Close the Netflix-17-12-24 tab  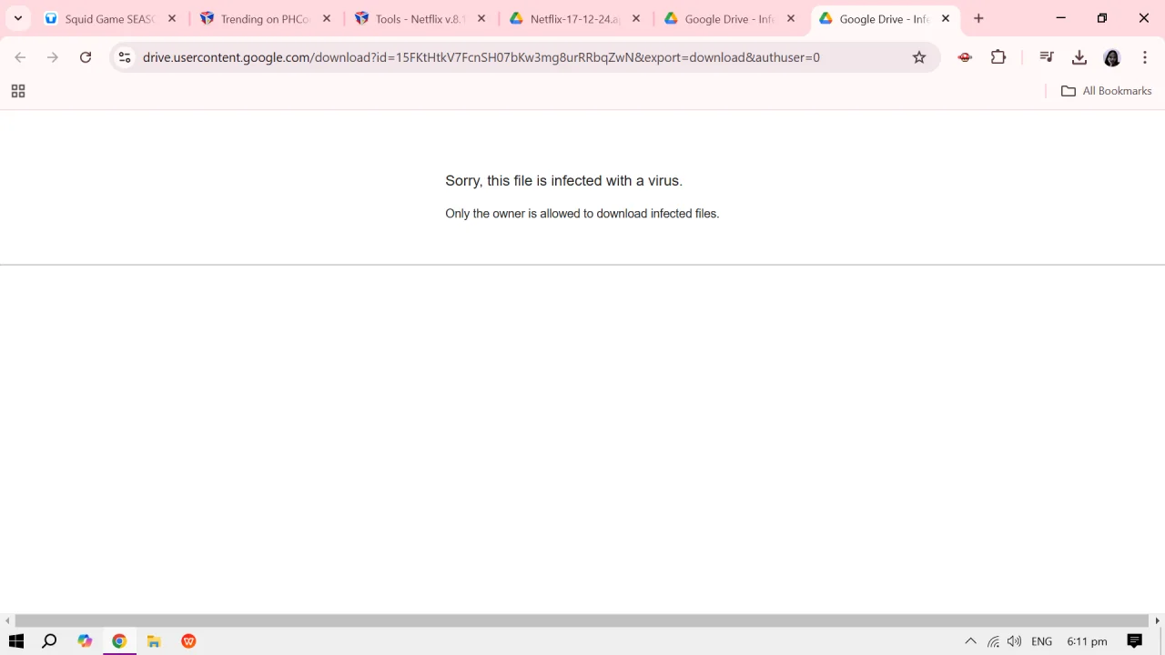tap(636, 18)
